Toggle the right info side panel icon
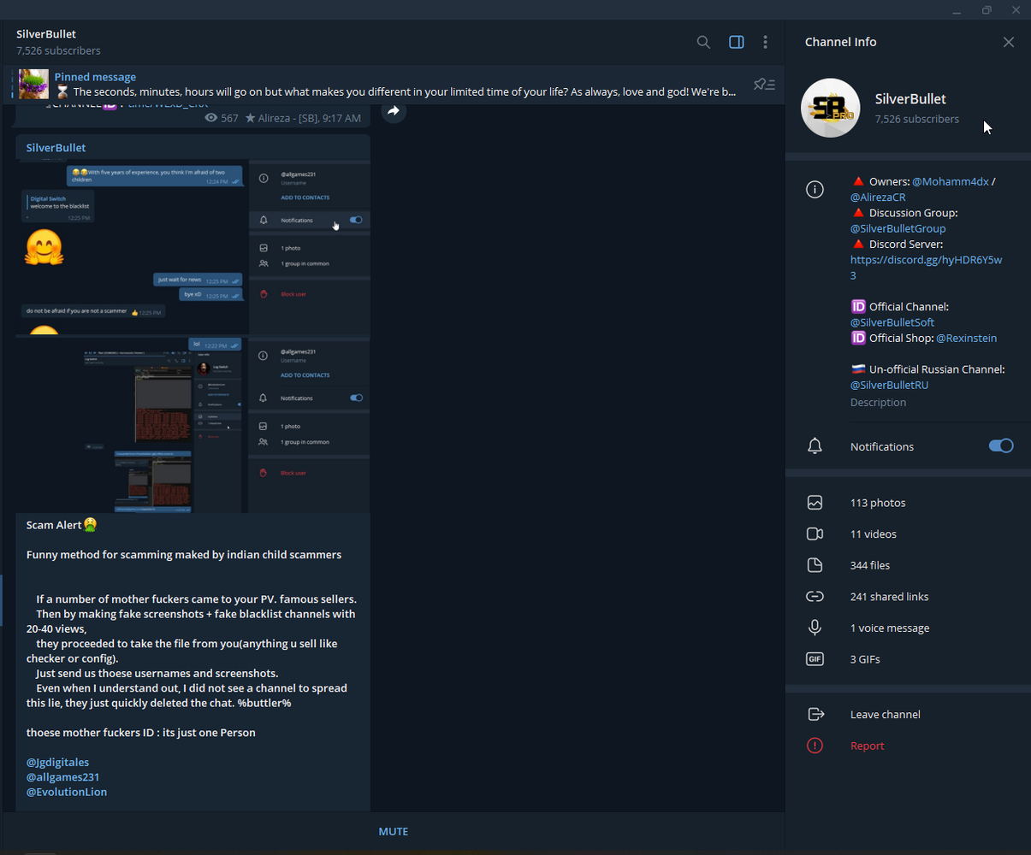Image resolution: width=1031 pixels, height=855 pixels. tap(736, 42)
